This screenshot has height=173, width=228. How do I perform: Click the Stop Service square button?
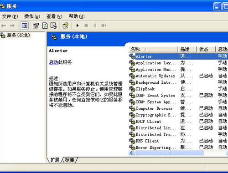point(86,25)
